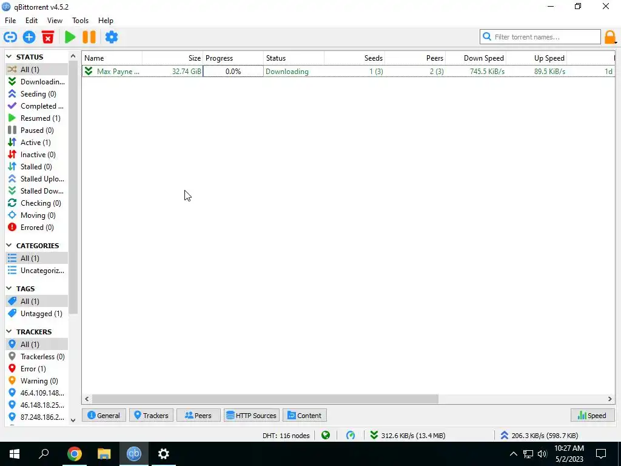The width and height of the screenshot is (621, 466).
Task: Click the orange Pause icon in toolbar
Action: 89,37
